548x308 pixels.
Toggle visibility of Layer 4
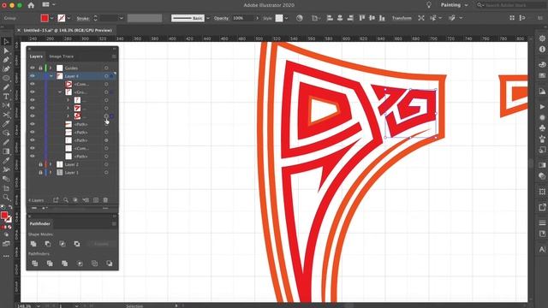click(33, 76)
